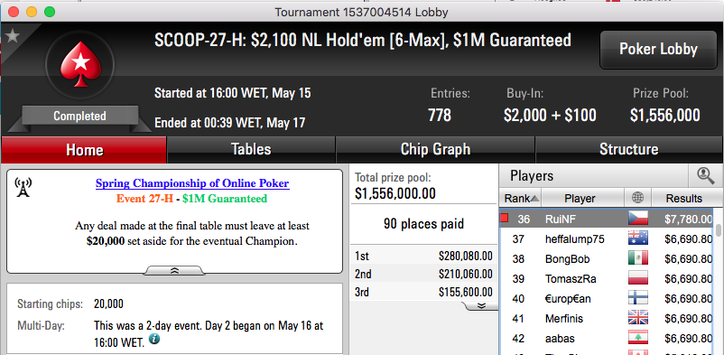
Task: Click the PokerStars red spade logo
Action: click(x=81, y=63)
